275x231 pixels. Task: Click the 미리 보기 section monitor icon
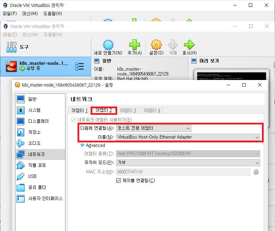pyautogui.click(x=194, y=61)
